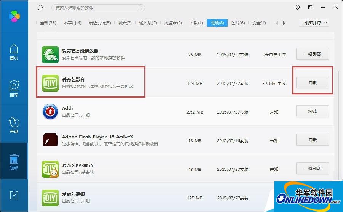Go to the 升级 upgrade section

pos(14,125)
